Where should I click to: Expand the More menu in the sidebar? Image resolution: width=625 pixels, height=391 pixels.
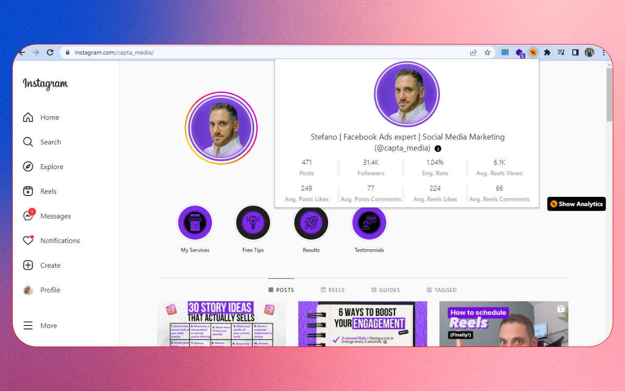coord(28,326)
